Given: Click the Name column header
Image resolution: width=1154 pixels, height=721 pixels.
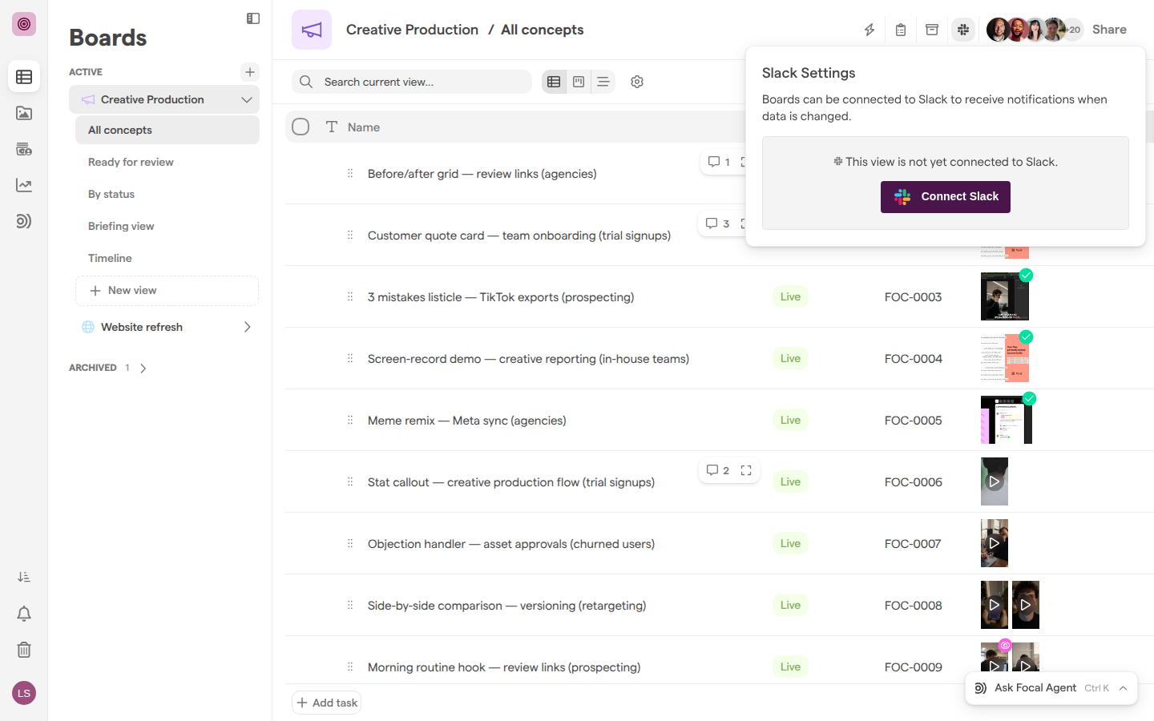Looking at the screenshot, I should pyautogui.click(x=364, y=127).
